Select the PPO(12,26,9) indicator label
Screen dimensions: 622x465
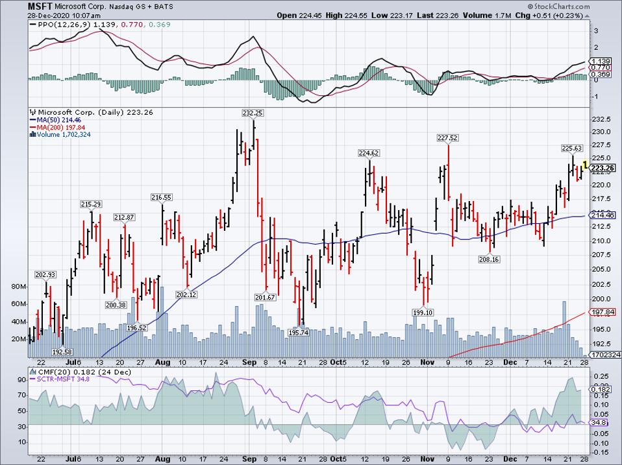pos(65,25)
